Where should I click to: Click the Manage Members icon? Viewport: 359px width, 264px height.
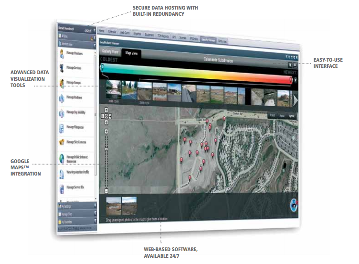point(63,54)
